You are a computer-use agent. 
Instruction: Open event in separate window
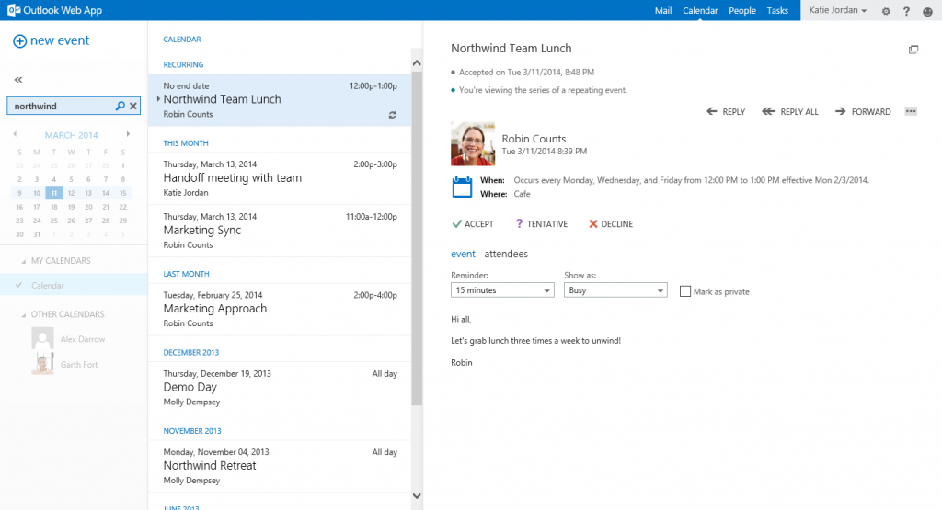[913, 50]
